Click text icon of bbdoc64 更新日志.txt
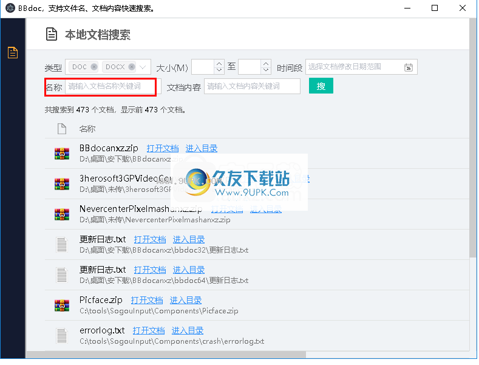 [x=62, y=275]
